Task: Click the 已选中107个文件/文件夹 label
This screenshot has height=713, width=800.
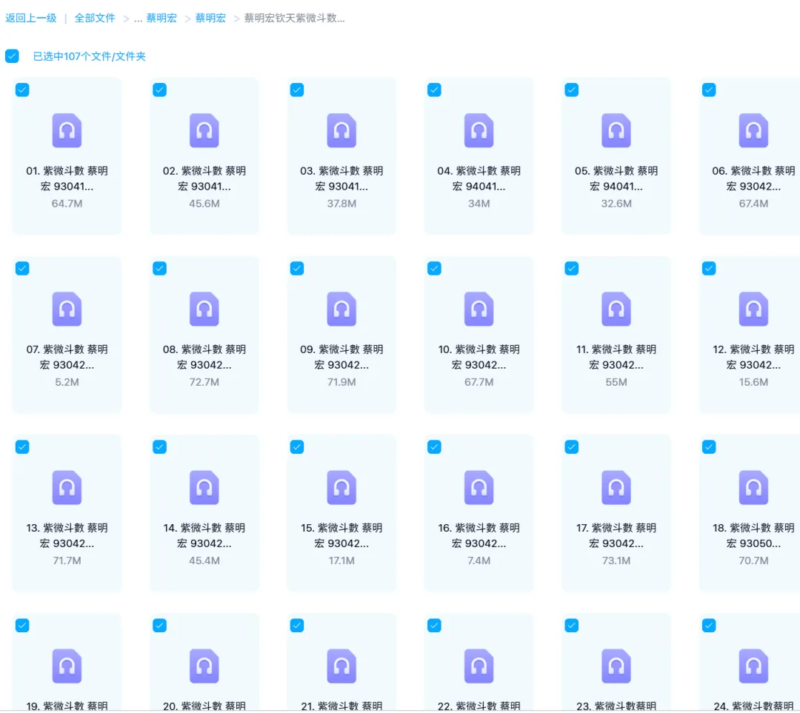Action: point(90,56)
